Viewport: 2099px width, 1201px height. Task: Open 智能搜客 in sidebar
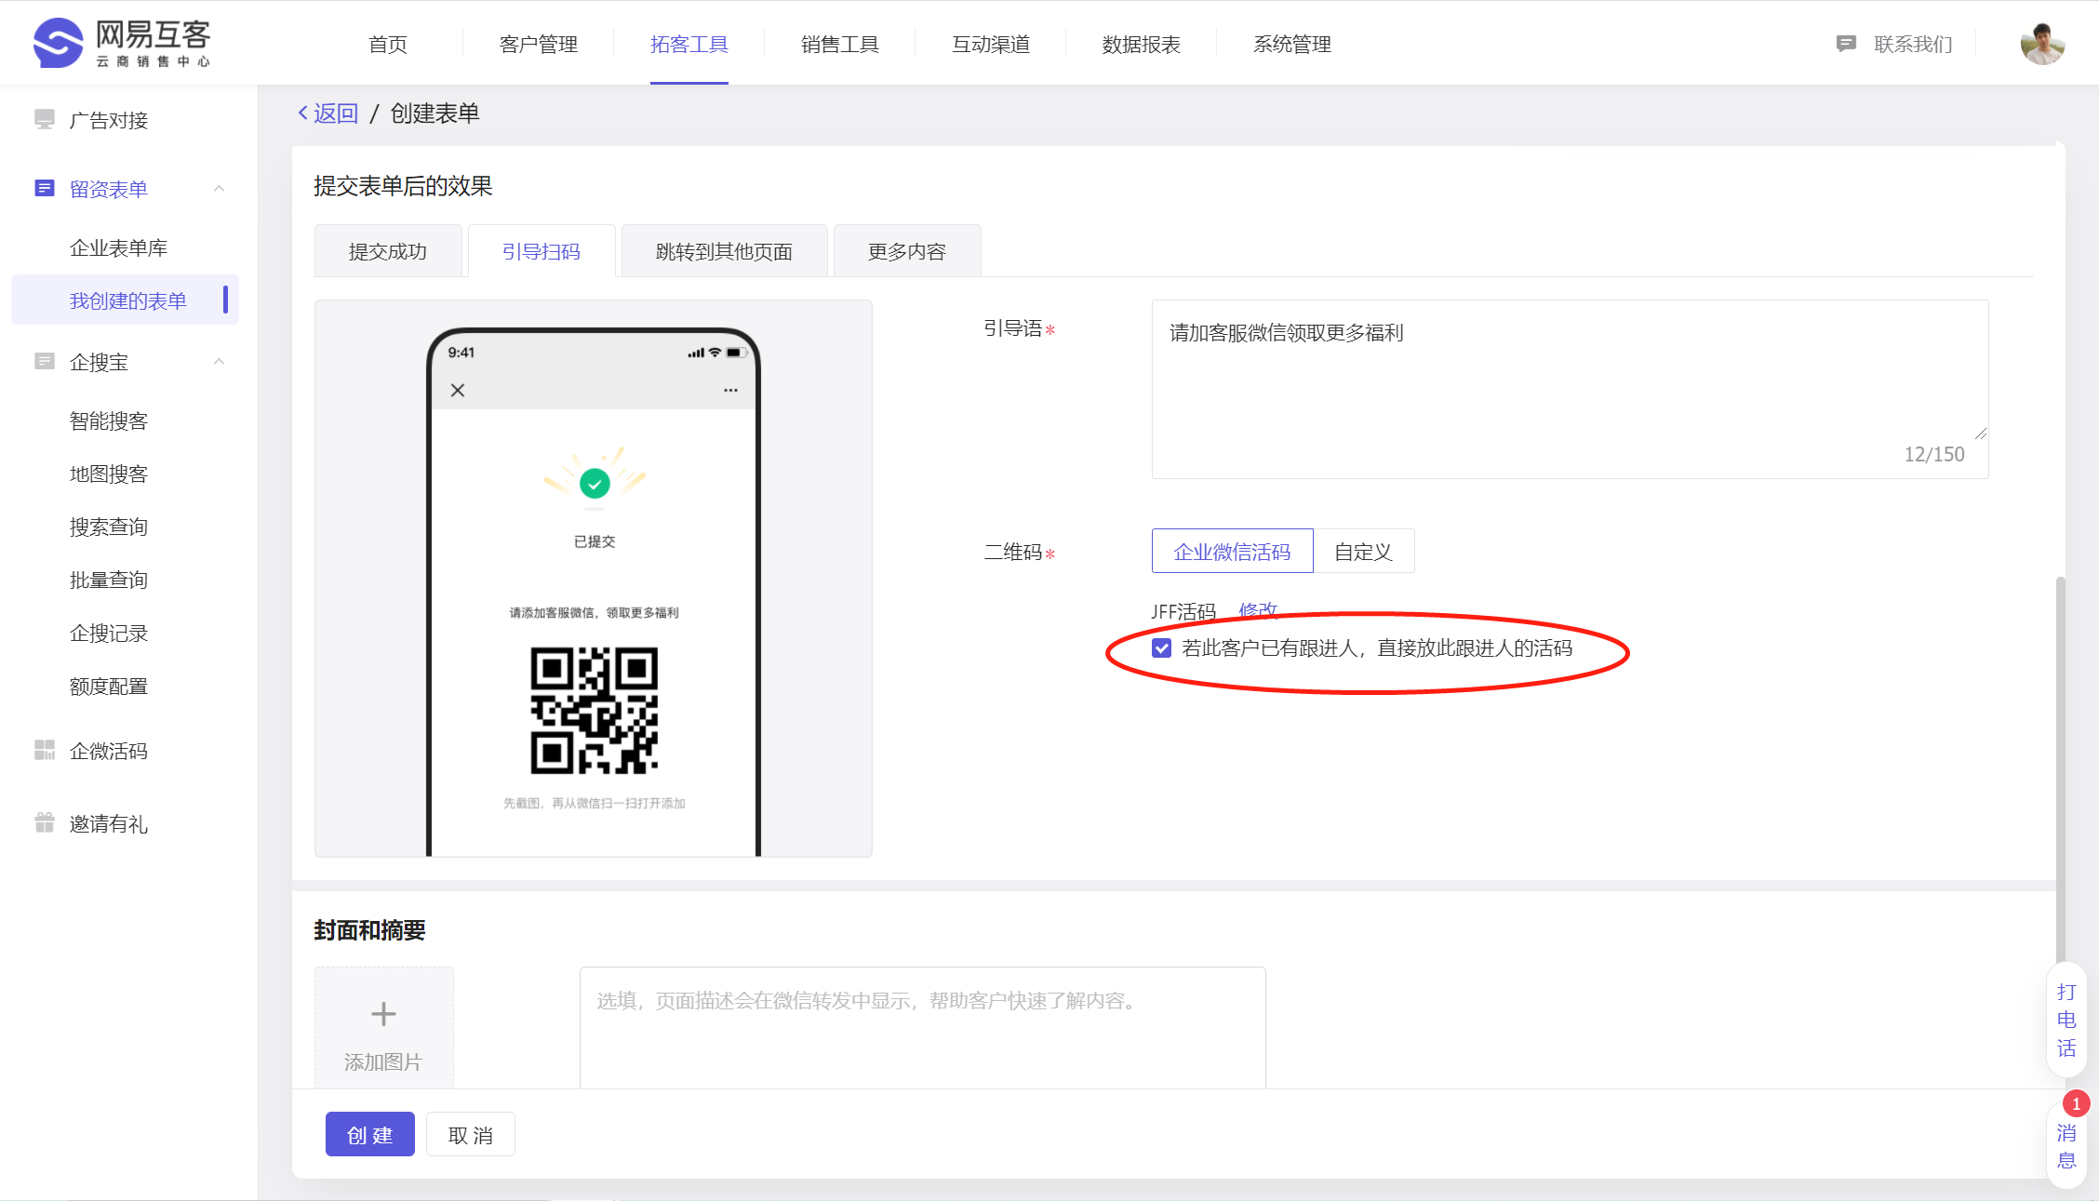109,420
